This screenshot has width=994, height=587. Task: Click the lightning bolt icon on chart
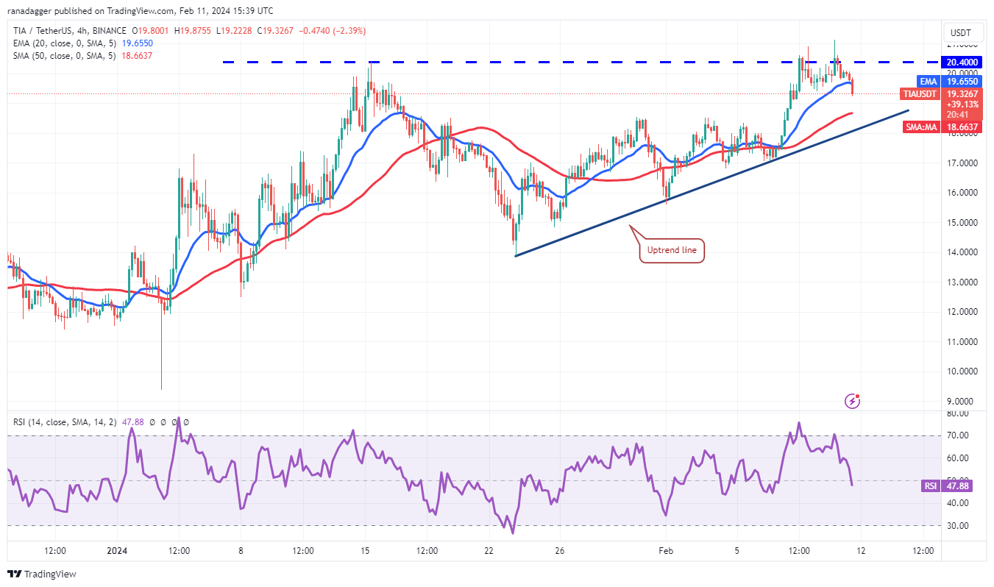pyautogui.click(x=852, y=401)
